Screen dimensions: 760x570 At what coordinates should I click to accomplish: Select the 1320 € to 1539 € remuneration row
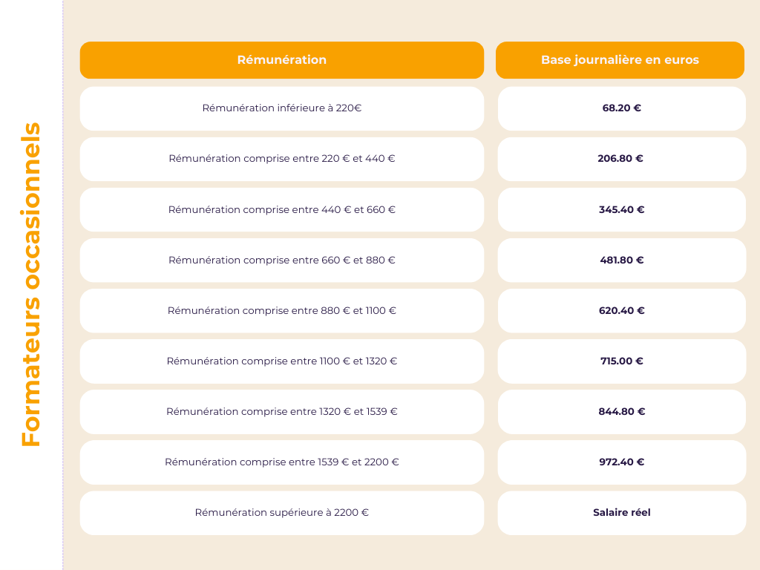(282, 411)
